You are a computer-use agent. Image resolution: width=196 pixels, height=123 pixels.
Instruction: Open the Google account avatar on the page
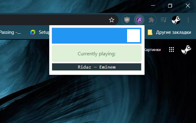pyautogui.click(x=186, y=50)
